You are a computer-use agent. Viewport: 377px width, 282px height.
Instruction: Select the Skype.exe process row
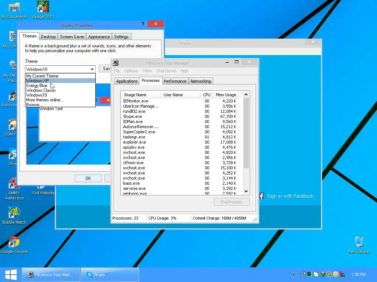point(180,116)
